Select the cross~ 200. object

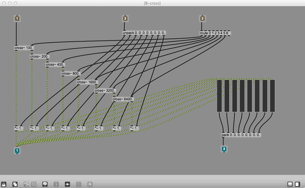pyautogui.click(x=39, y=57)
